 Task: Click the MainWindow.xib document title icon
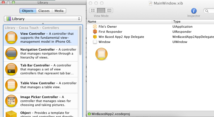point(150,3)
